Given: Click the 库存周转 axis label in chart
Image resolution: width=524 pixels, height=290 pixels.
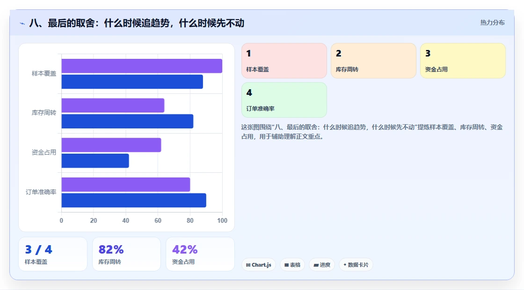Looking at the screenshot, I should (44, 113).
